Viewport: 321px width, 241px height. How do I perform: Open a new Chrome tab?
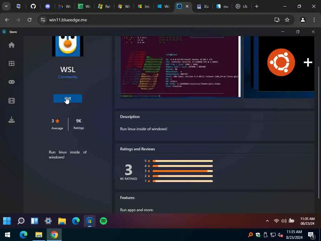click(256, 6)
